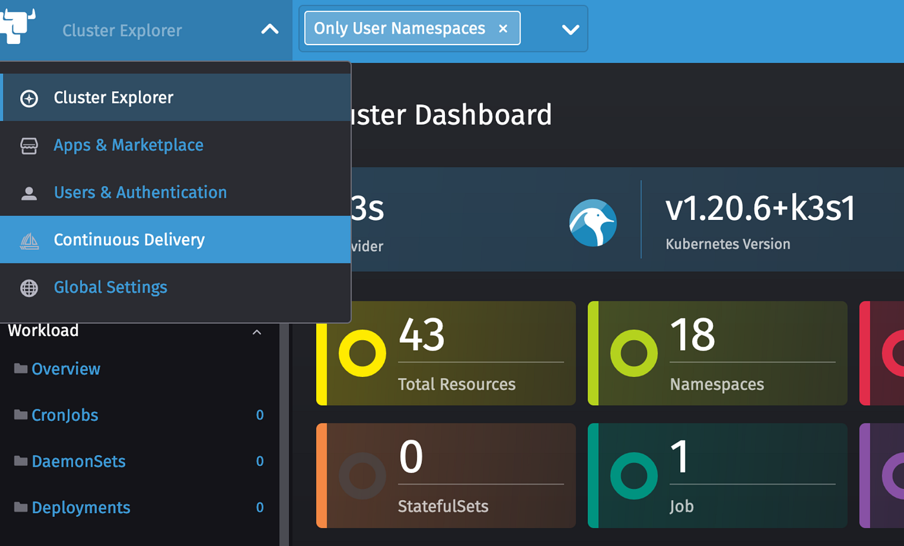Open Deployments in the sidebar
904x546 pixels.
coord(81,507)
